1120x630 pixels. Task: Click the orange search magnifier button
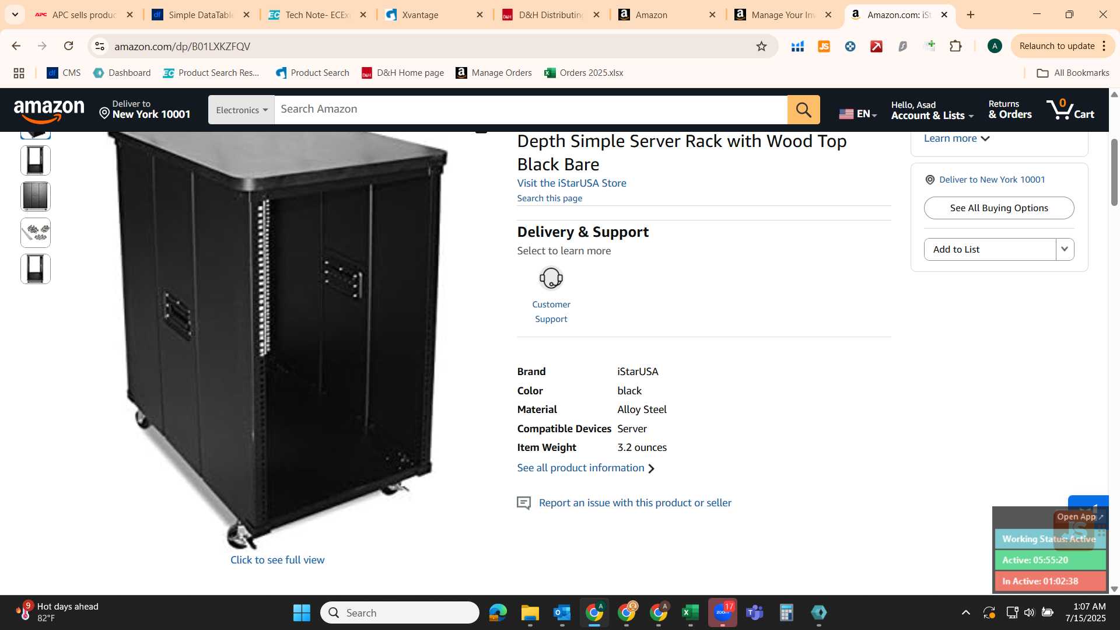pyautogui.click(x=803, y=110)
